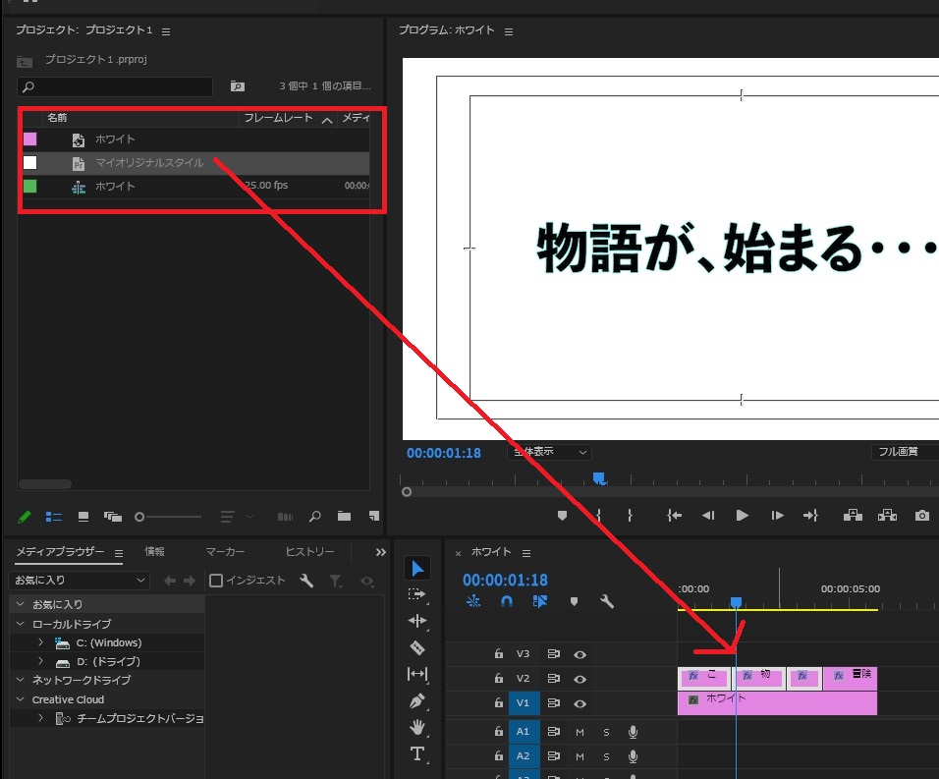Click the Play button in Program monitor
Screen dimensions: 939x779
(x=743, y=515)
